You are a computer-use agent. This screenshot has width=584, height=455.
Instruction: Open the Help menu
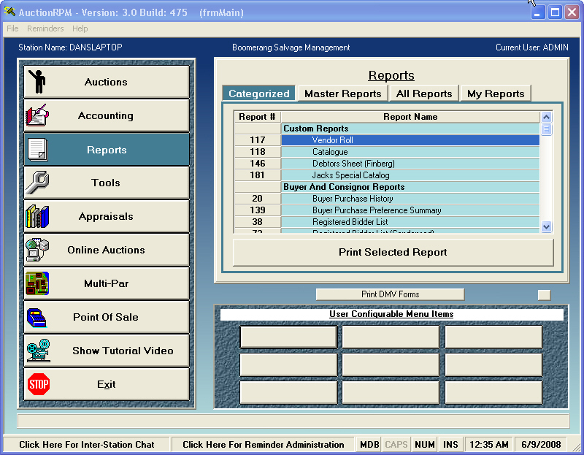click(80, 28)
